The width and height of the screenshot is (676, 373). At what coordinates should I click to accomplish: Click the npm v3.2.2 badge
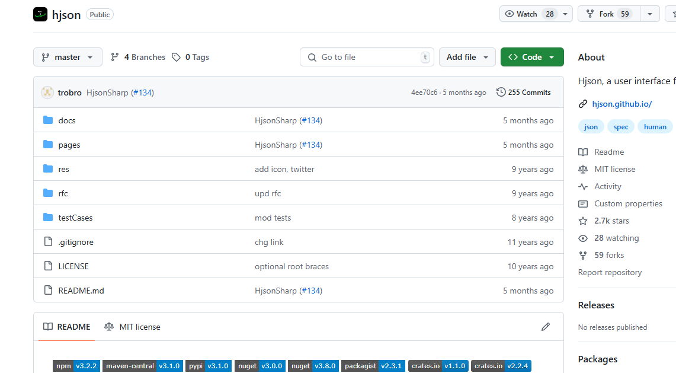coord(76,366)
